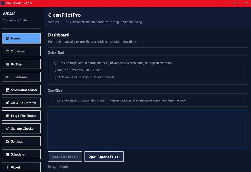
Task: Open Git Auto Commit label
Action: [23, 103]
